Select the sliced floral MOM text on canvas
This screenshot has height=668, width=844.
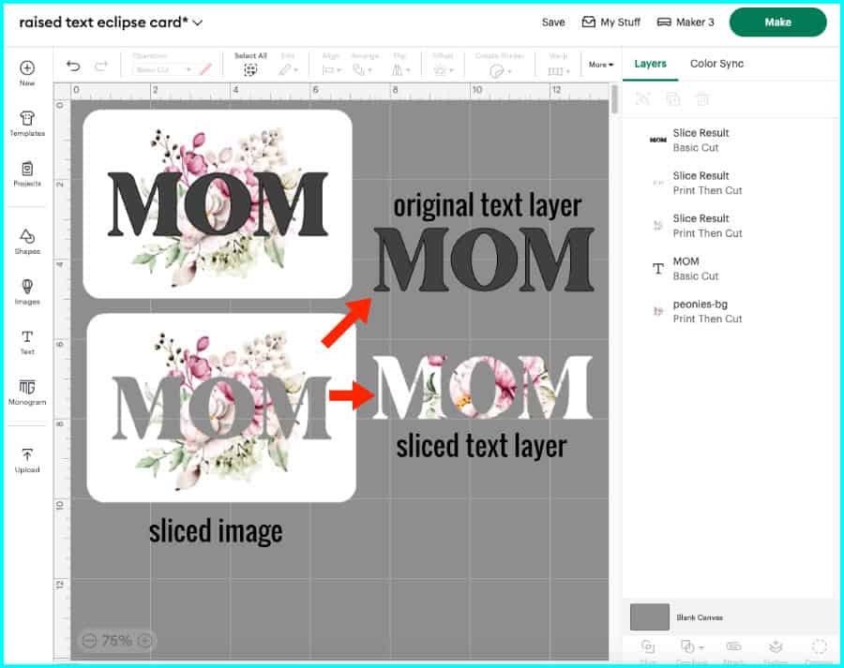click(483, 387)
